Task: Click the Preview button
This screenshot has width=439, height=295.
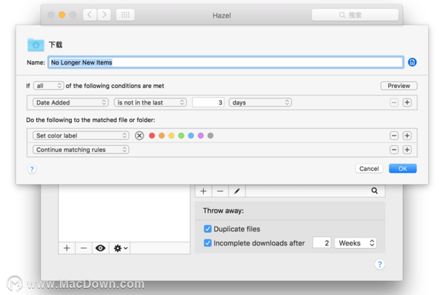Action: [x=398, y=85]
